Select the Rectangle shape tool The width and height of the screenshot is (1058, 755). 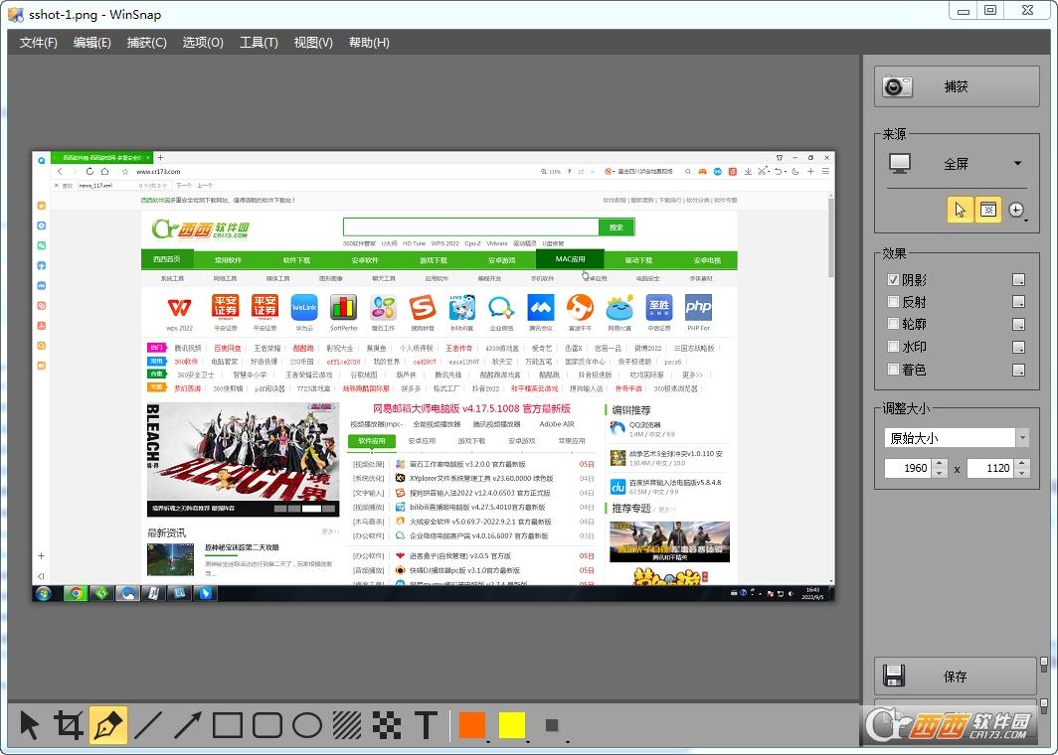(x=228, y=725)
